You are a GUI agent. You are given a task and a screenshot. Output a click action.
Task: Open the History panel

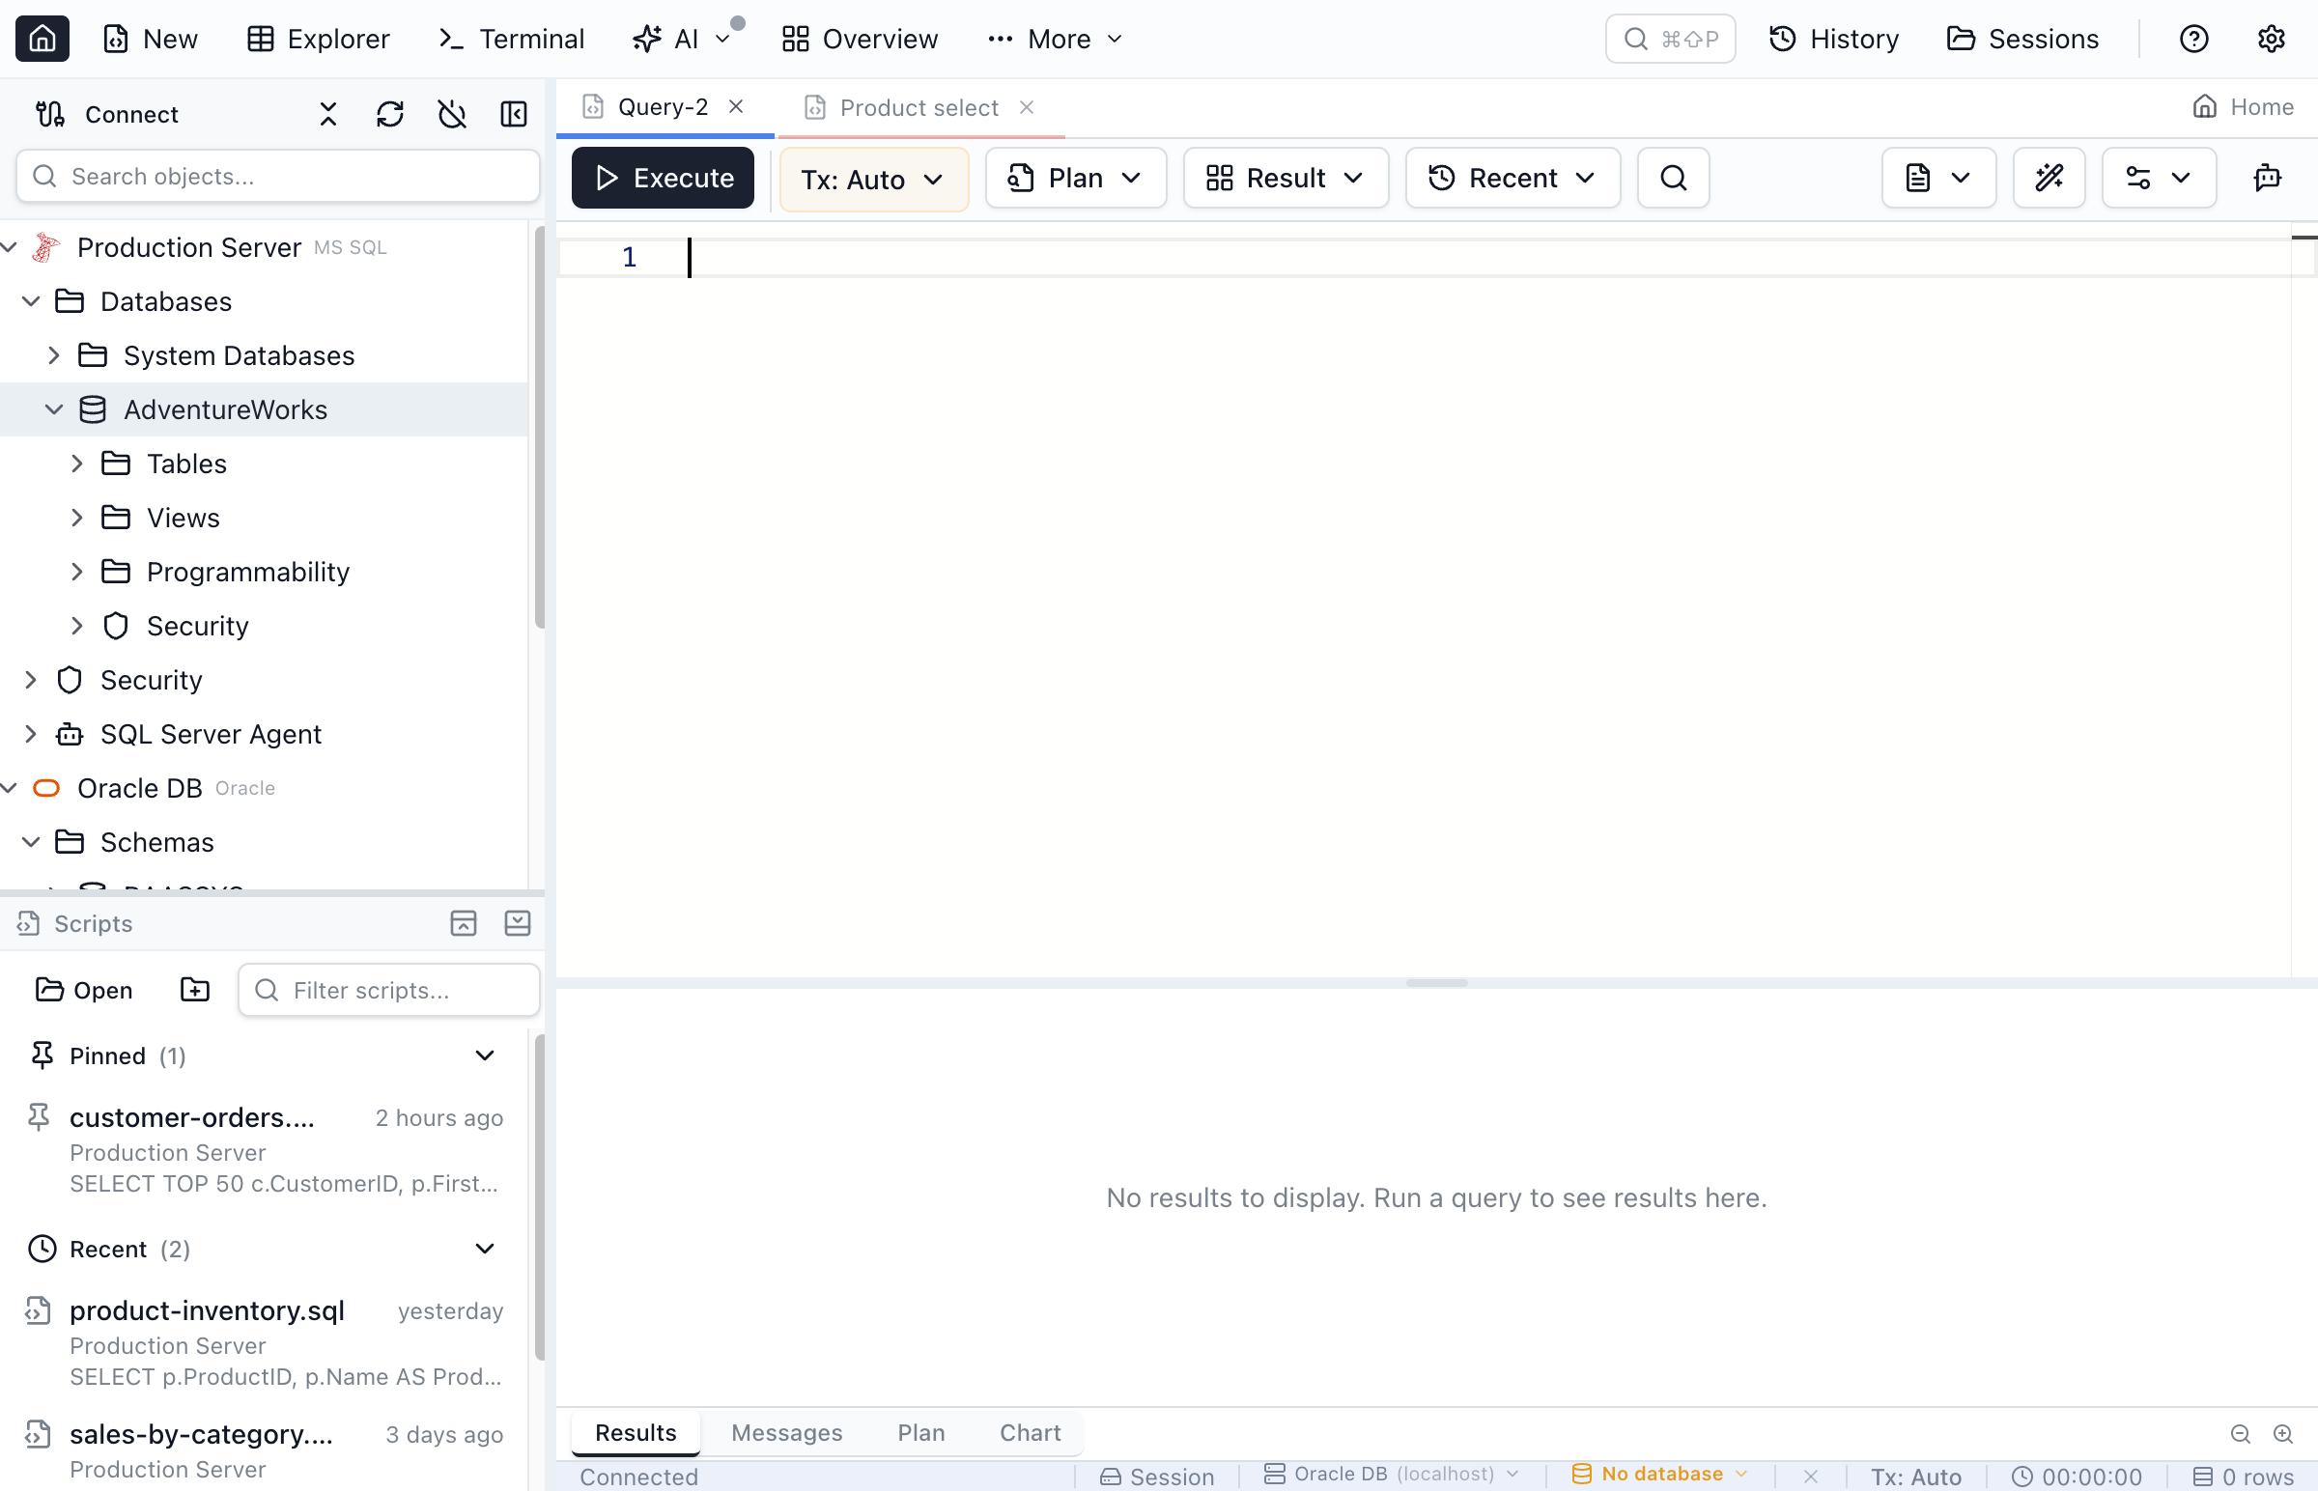pos(1834,39)
